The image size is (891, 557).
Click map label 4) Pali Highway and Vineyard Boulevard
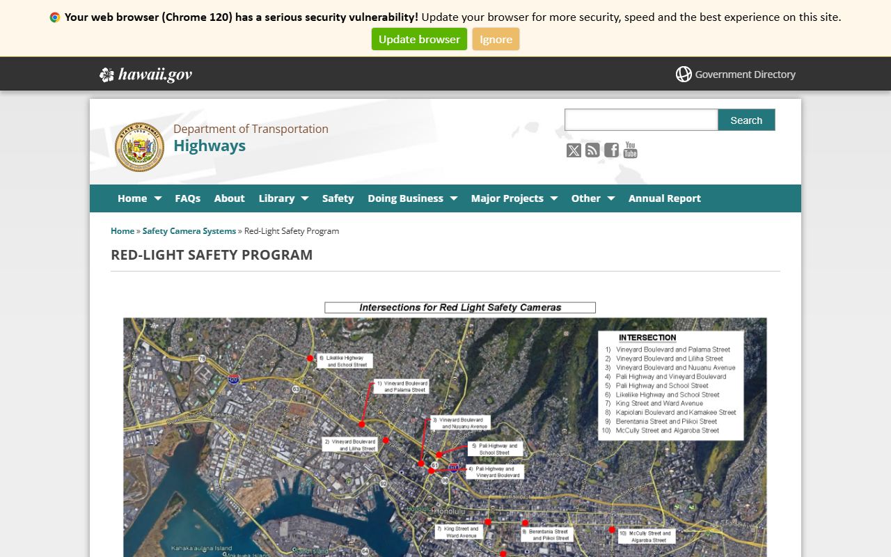tap(494, 472)
